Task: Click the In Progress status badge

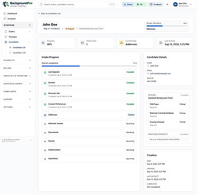Action: pos(70,29)
